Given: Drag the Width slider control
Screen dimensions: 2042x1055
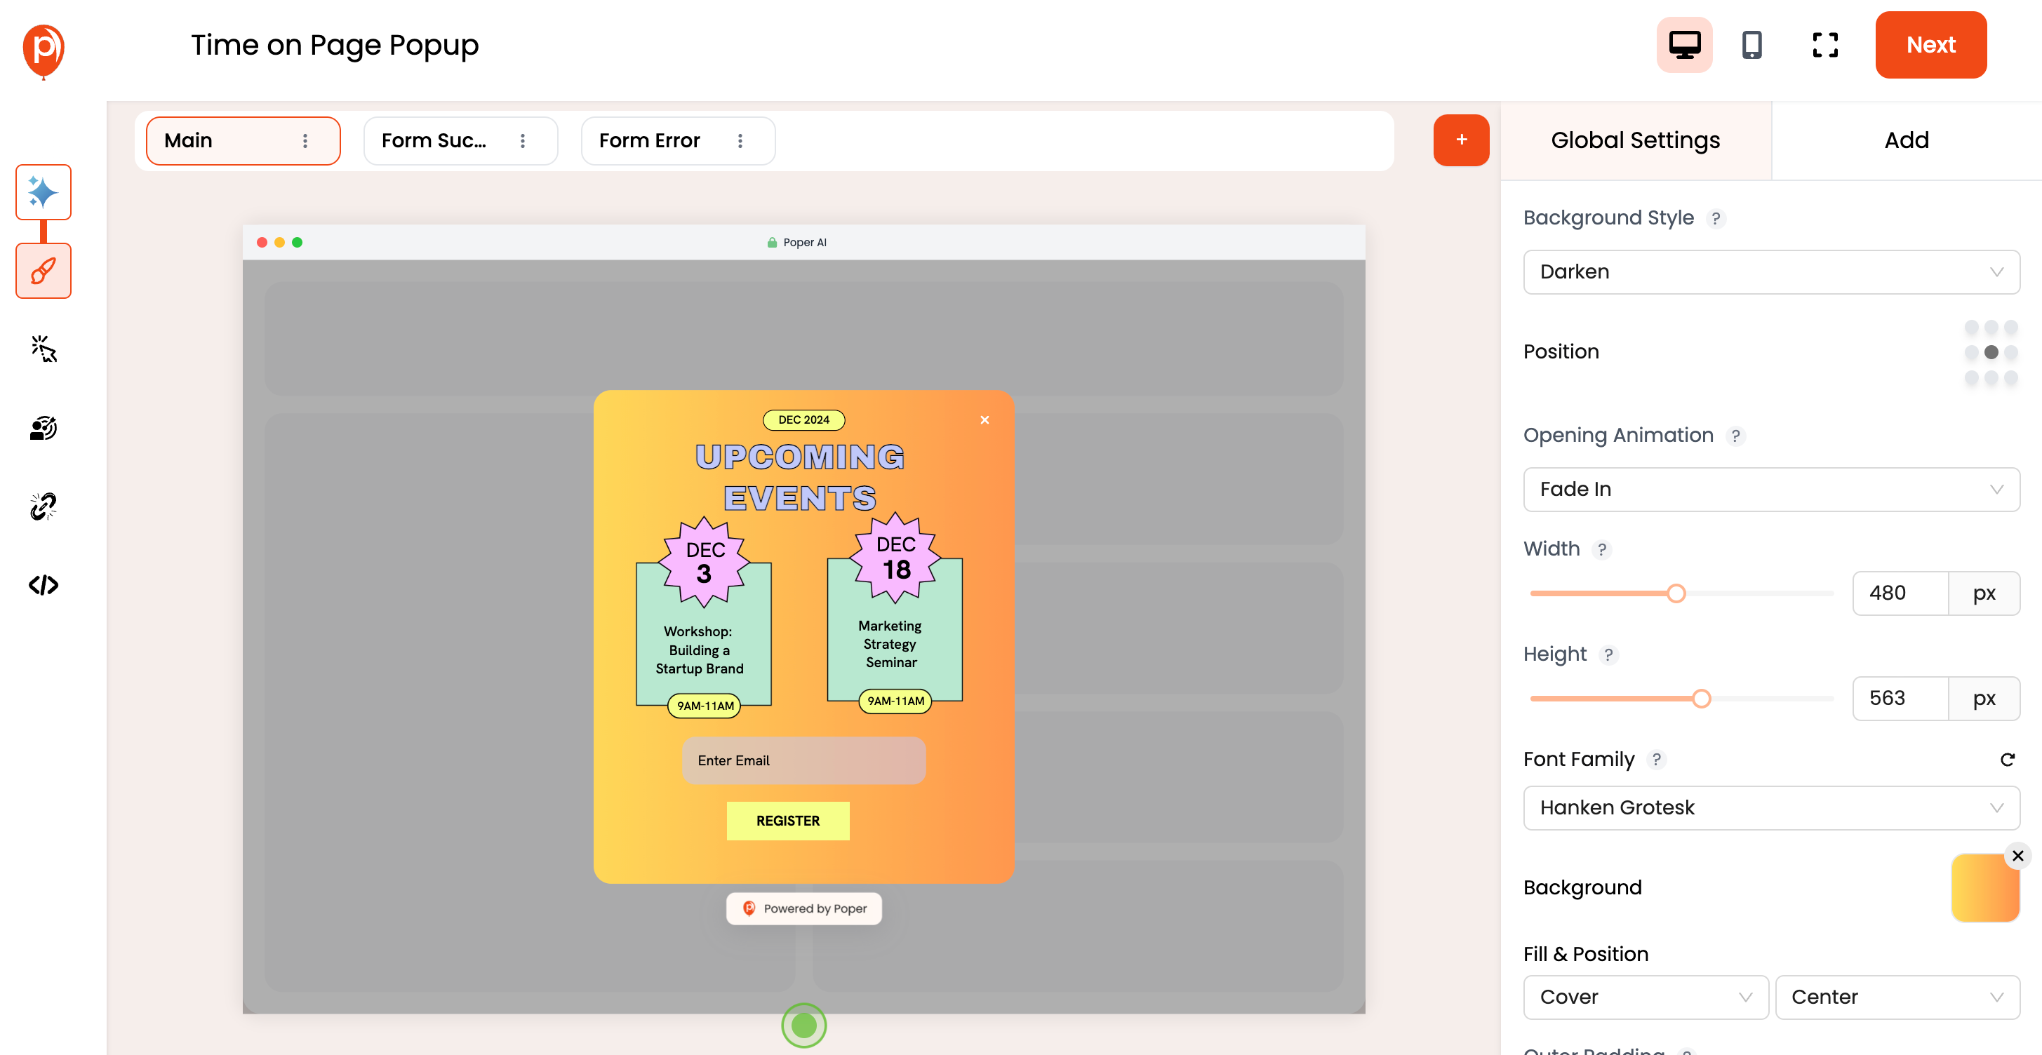Looking at the screenshot, I should (x=1676, y=592).
